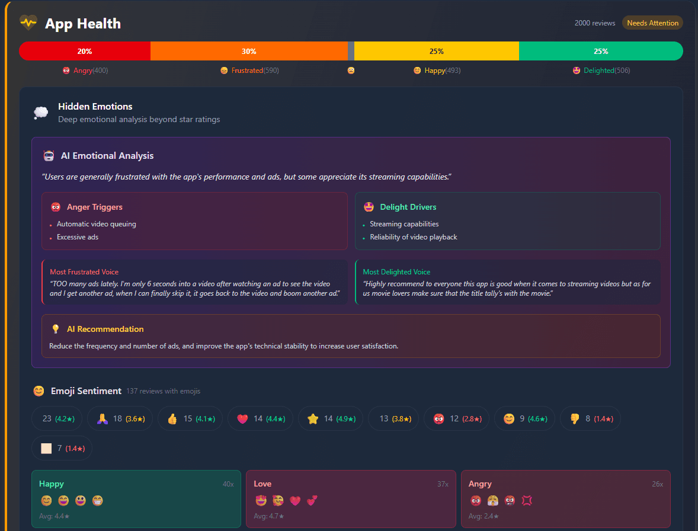Click the robot icon for AI Emotional Analysis
Image resolution: width=698 pixels, height=531 pixels.
(49, 155)
